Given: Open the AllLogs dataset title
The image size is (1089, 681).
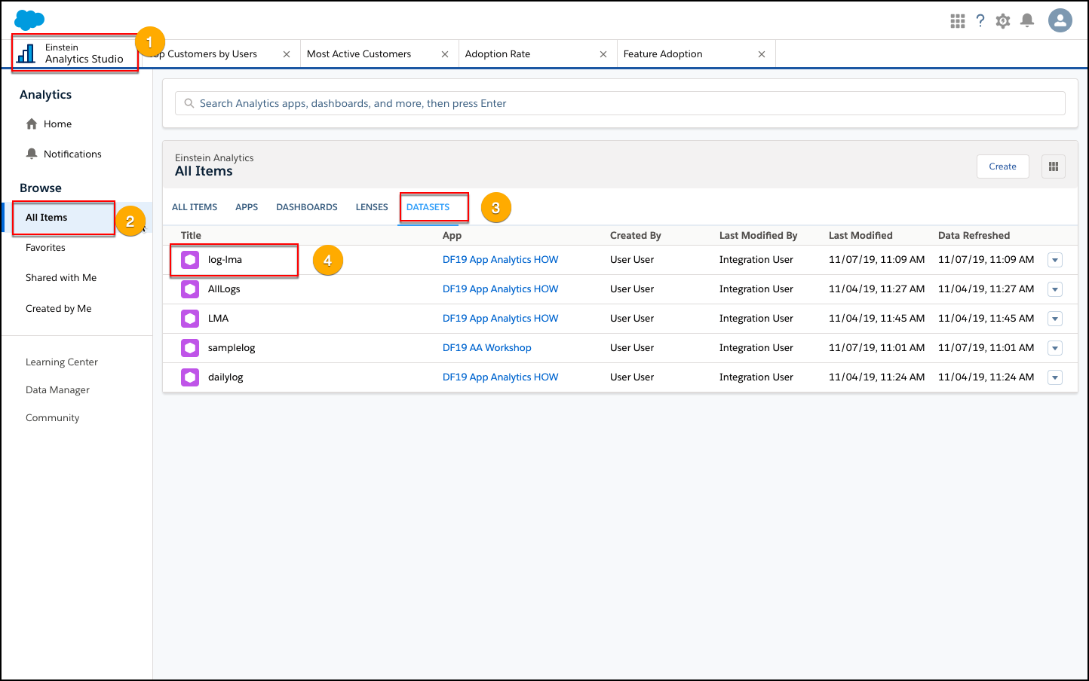Looking at the screenshot, I should click(x=224, y=289).
